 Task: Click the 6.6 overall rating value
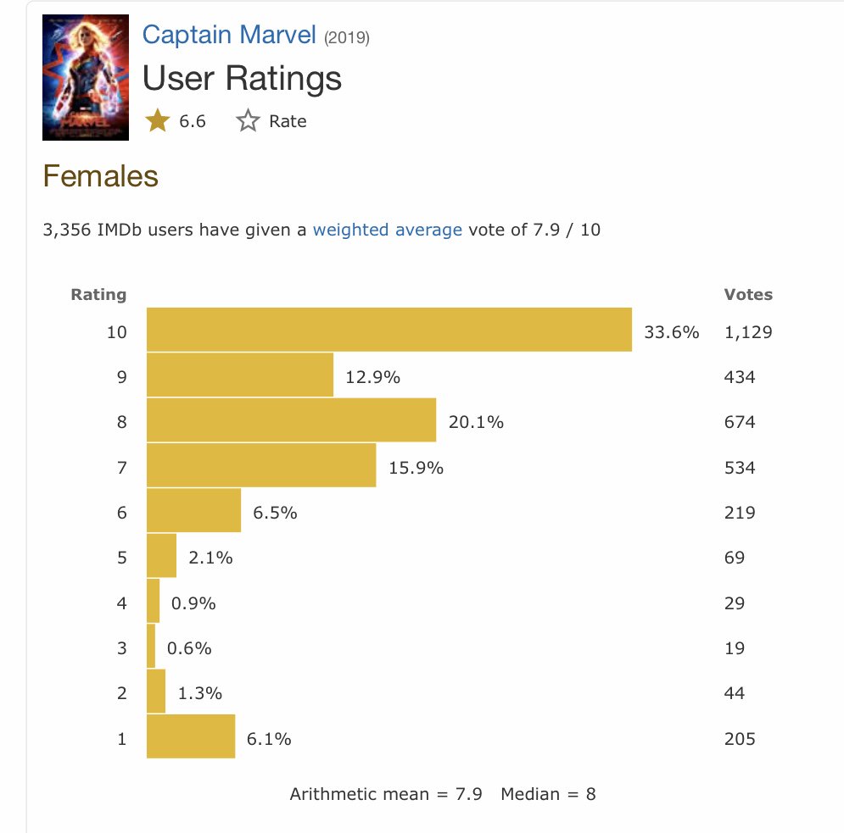tap(193, 121)
